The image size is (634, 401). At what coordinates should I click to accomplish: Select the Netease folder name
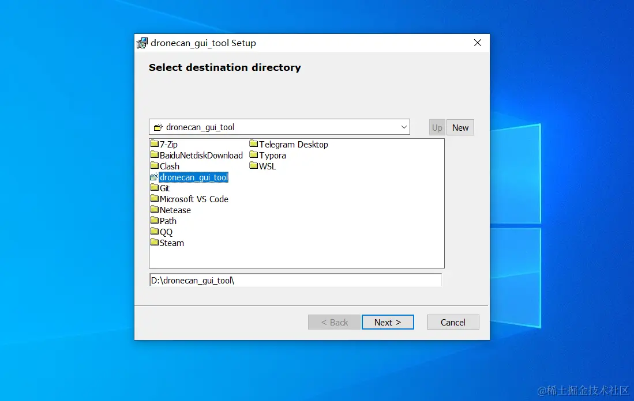pyautogui.click(x=175, y=210)
